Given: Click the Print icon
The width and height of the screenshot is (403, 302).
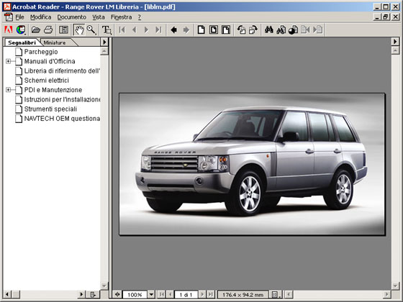Looking at the screenshot, I should tap(48, 29).
